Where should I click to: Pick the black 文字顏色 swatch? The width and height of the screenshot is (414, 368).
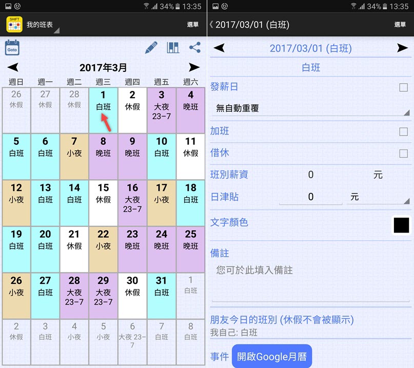(x=401, y=225)
